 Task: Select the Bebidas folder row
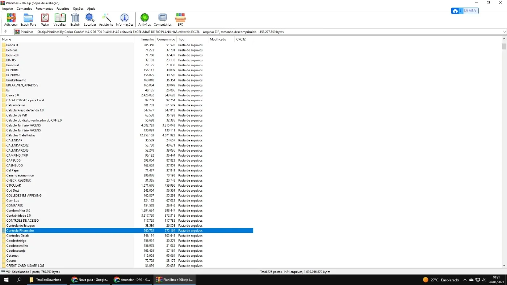pyautogui.click(x=127, y=50)
